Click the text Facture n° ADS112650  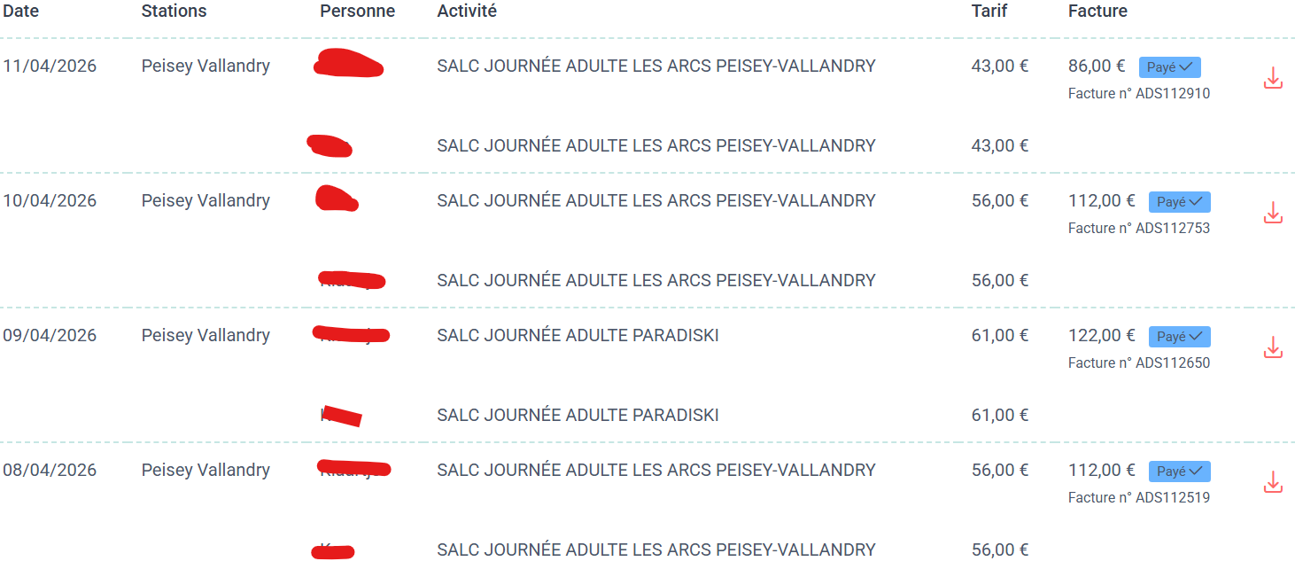pos(1138,363)
